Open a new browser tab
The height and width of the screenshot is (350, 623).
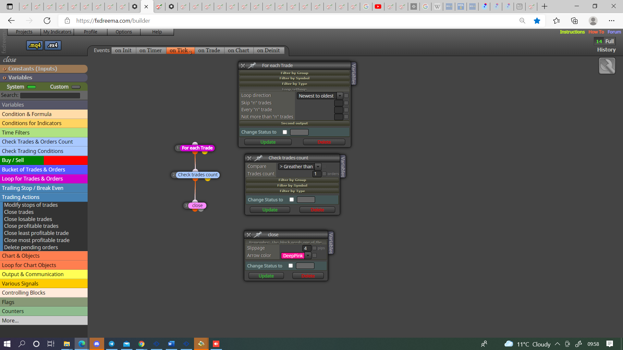coord(544,6)
